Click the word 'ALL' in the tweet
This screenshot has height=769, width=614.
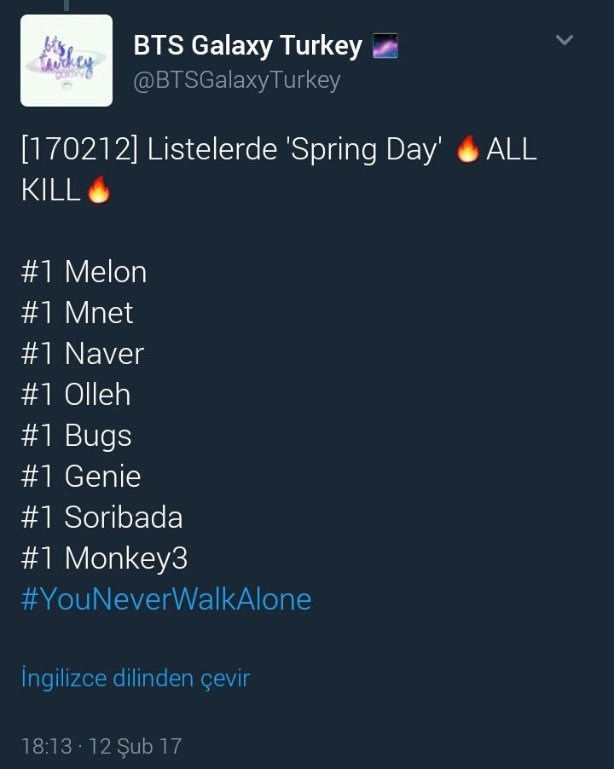pyautogui.click(x=511, y=150)
